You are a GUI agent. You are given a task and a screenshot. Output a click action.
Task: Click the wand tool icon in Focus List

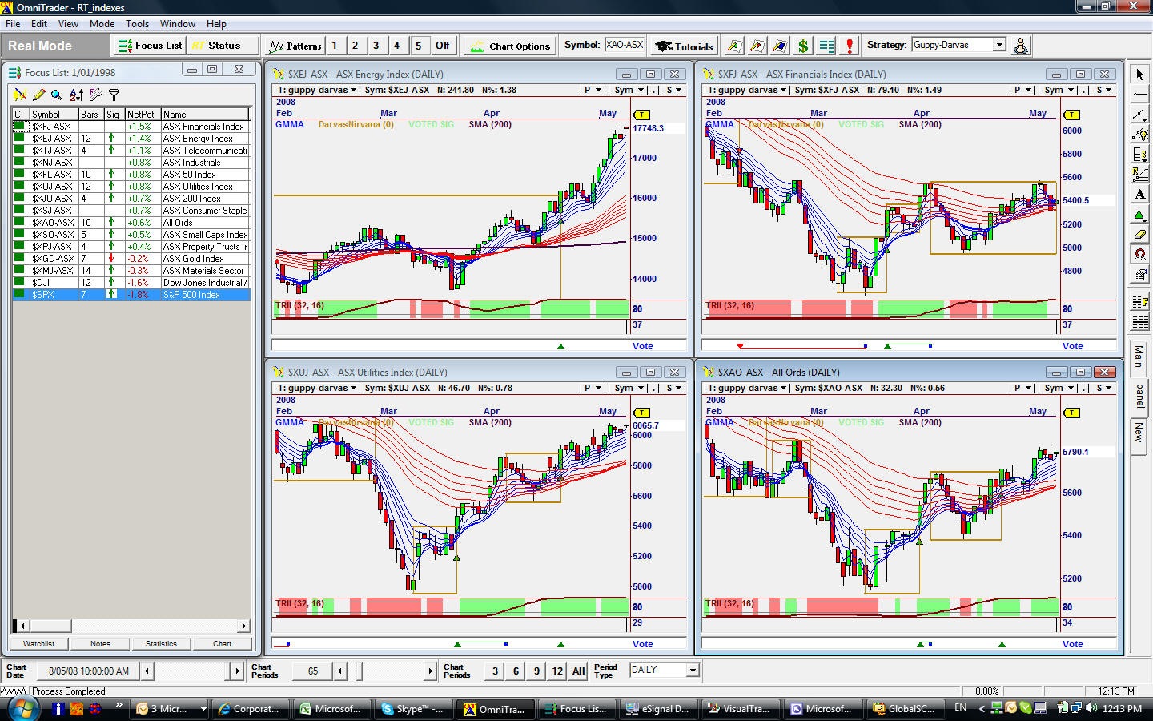[x=95, y=95]
